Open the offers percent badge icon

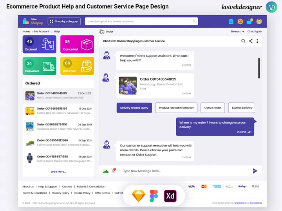(x=240, y=21)
